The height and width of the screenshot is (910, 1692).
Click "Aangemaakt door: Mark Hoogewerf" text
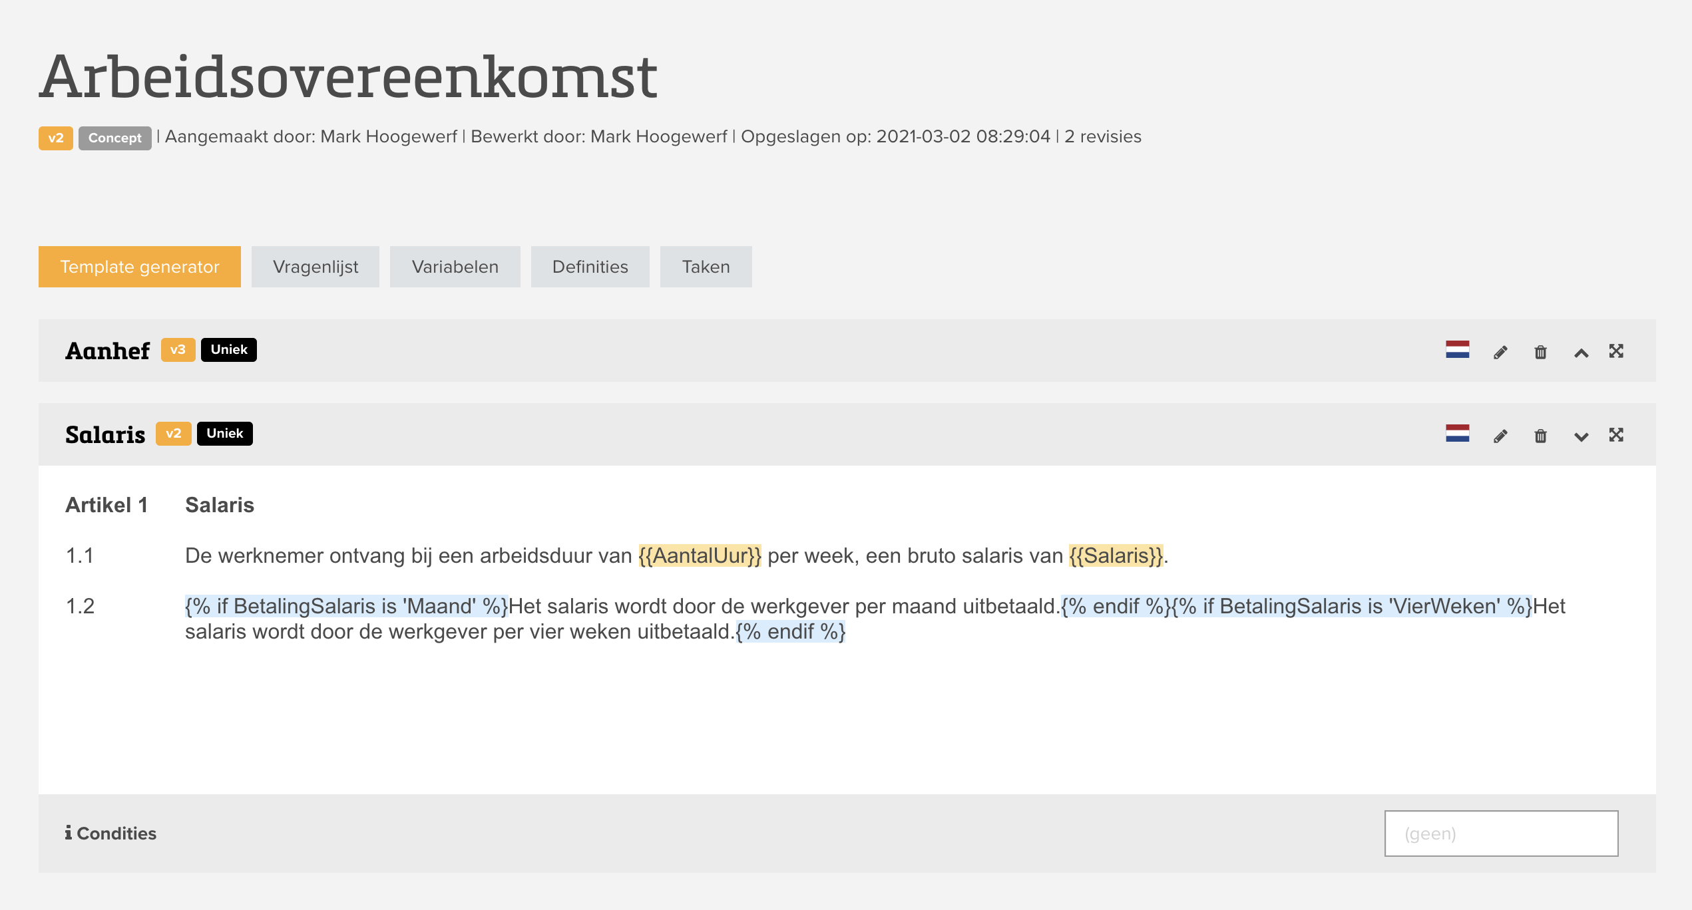[311, 136]
